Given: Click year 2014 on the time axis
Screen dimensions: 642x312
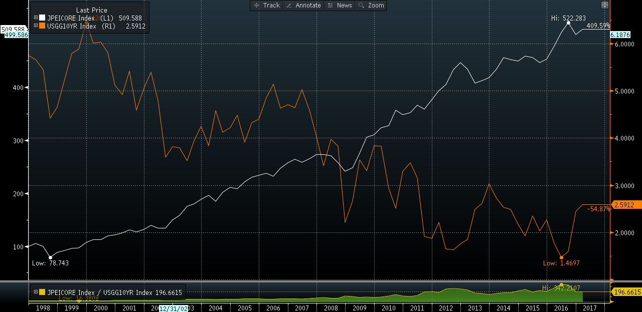Looking at the screenshot, I should (x=504, y=308).
